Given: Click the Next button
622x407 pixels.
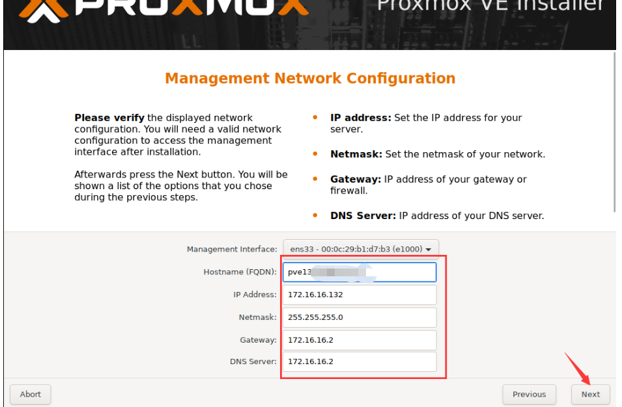Looking at the screenshot, I should coord(590,395).
